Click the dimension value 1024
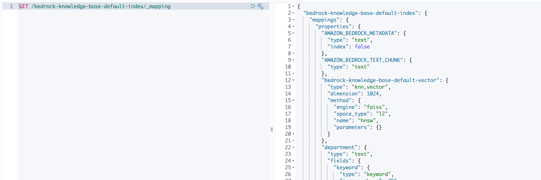The image size is (541, 180). (373, 94)
